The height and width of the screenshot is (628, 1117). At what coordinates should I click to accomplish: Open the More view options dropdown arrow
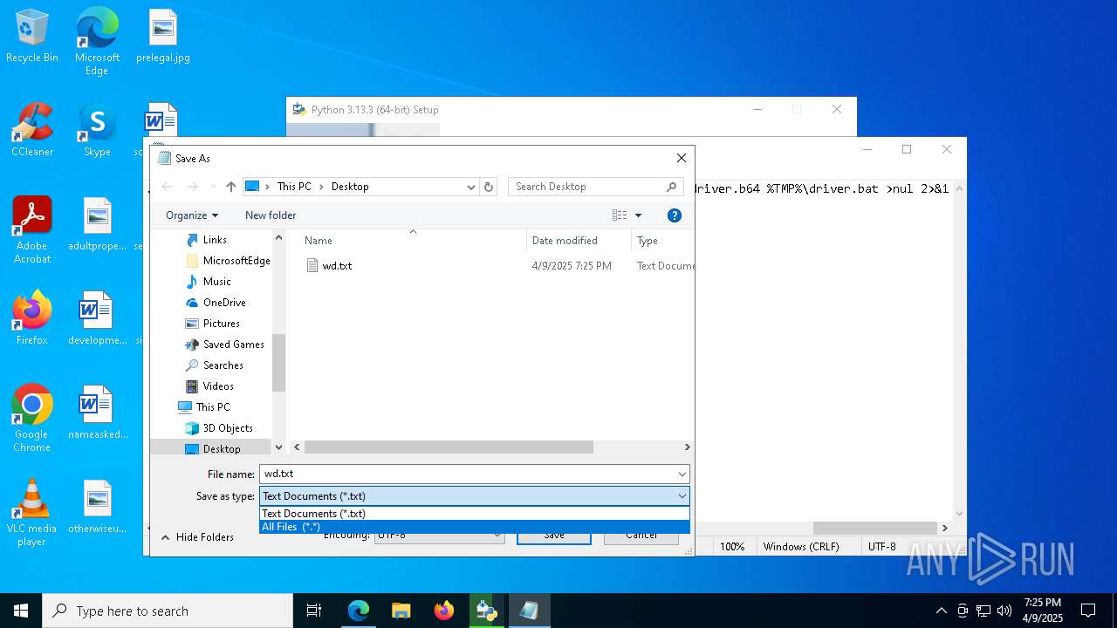(x=638, y=215)
